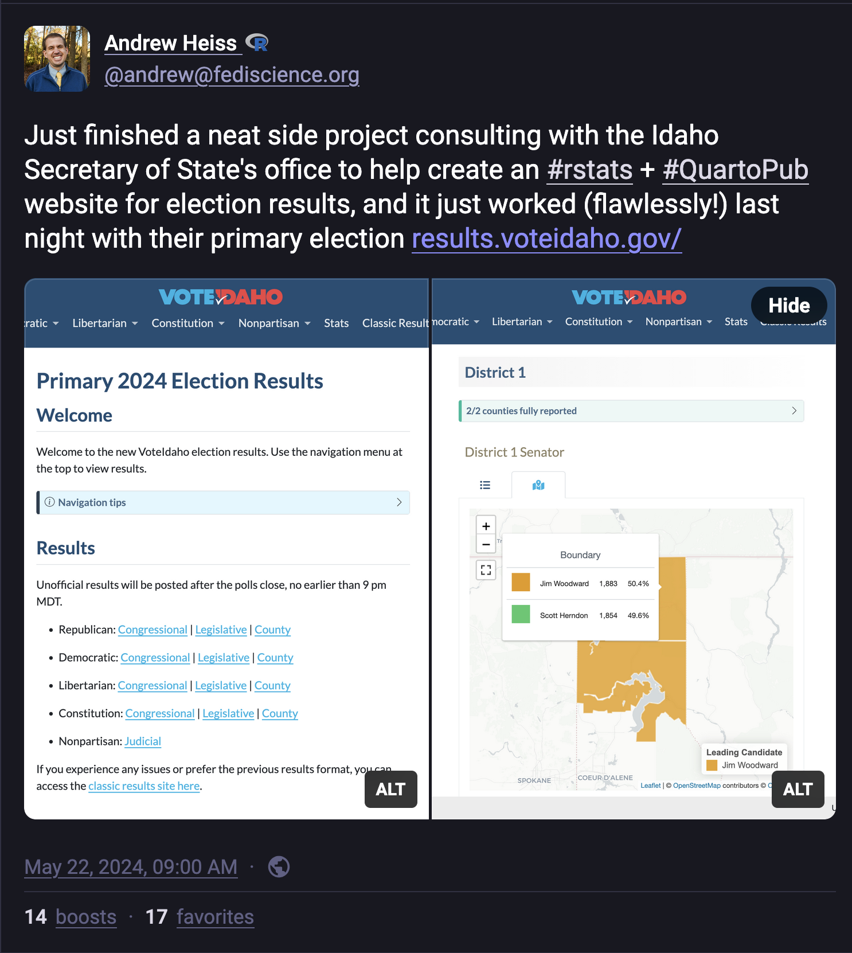Toggle fullscreen view of the map
852x953 pixels.
pyautogui.click(x=486, y=570)
